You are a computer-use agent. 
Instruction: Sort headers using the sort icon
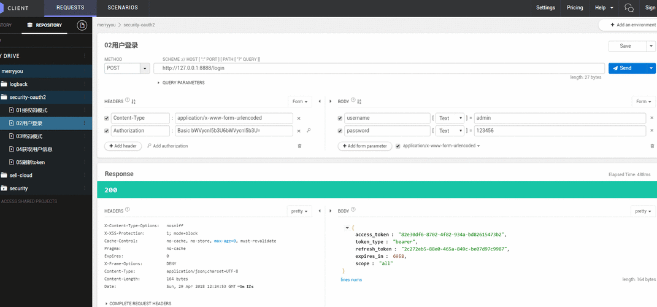[x=134, y=101]
